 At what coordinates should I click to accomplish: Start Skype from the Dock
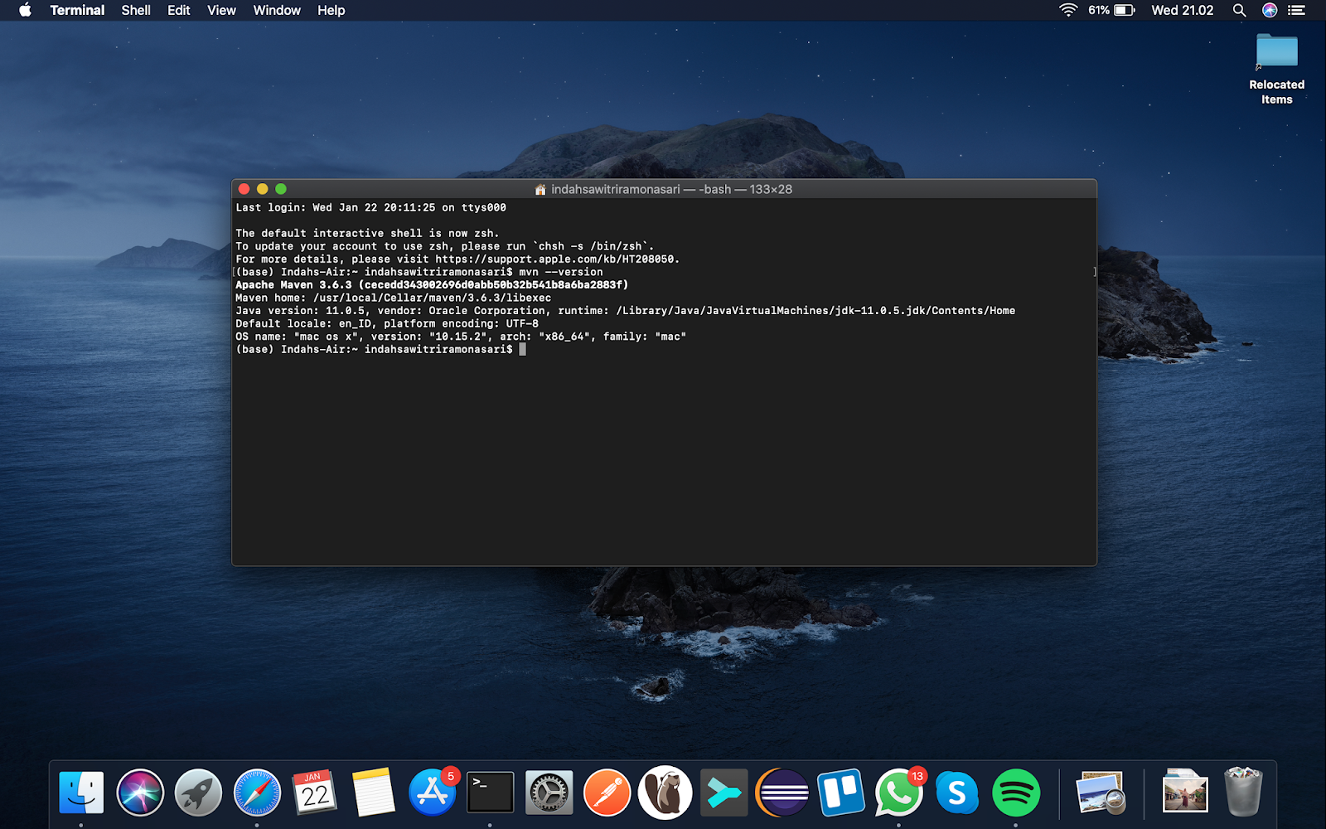[957, 793]
